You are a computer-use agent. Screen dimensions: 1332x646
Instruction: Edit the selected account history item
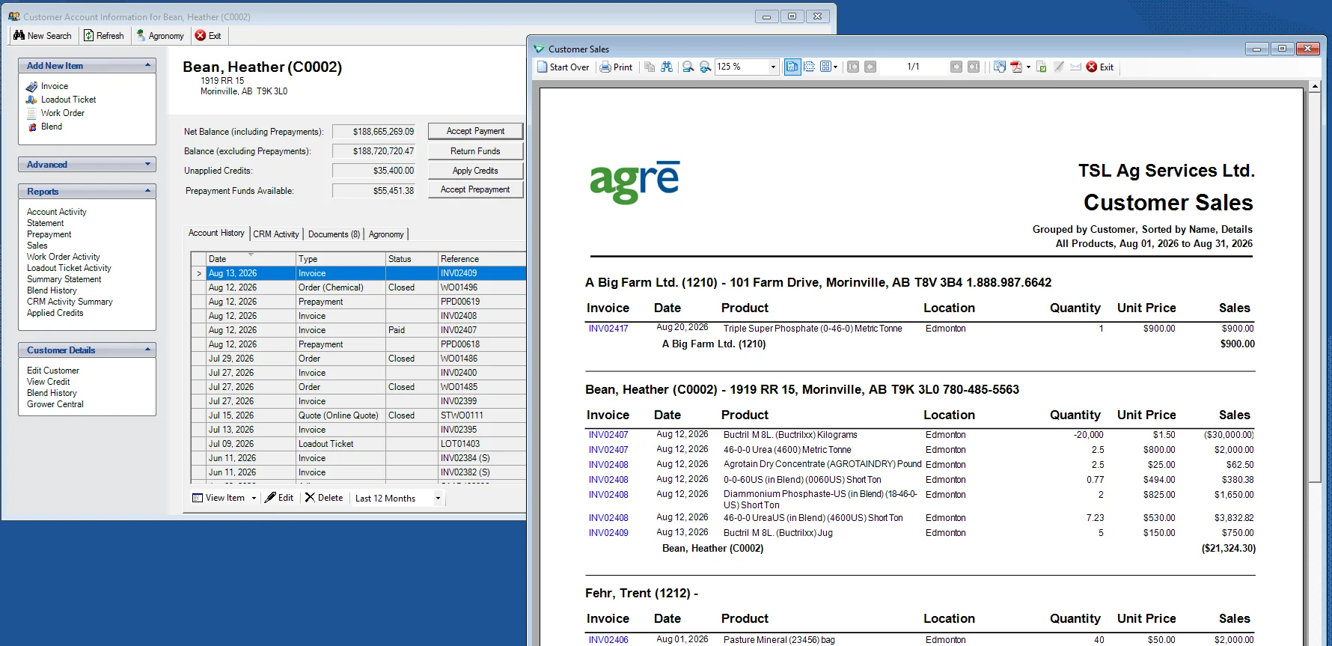pos(279,498)
